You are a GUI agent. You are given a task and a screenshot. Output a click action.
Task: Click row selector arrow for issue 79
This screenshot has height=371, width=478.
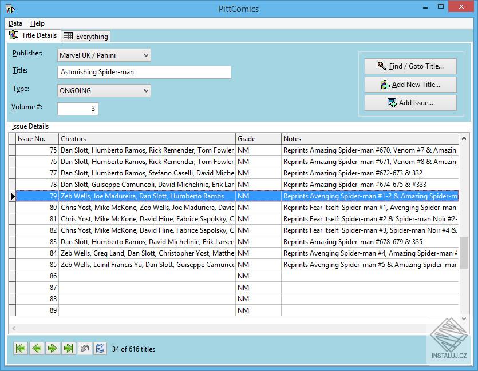(12, 196)
